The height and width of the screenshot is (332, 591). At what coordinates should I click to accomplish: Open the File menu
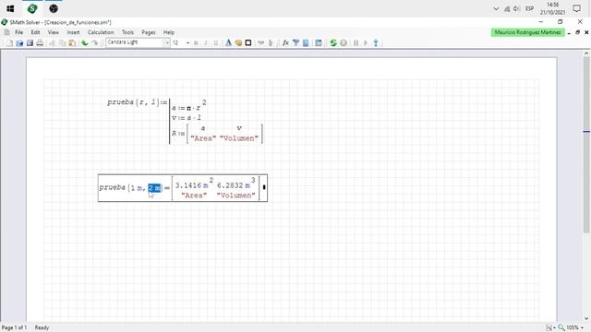point(18,32)
